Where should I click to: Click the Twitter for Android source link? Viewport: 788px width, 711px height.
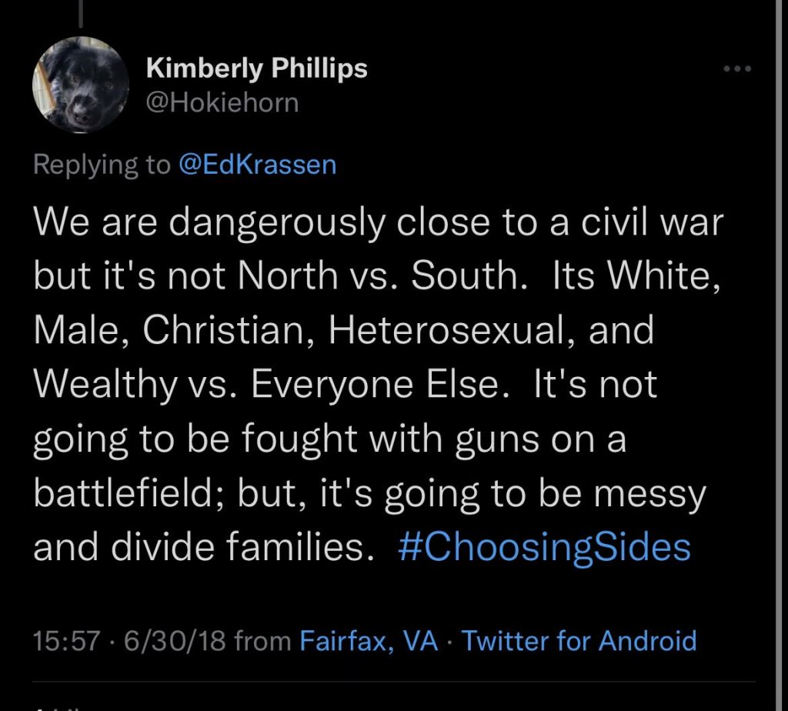(579, 641)
